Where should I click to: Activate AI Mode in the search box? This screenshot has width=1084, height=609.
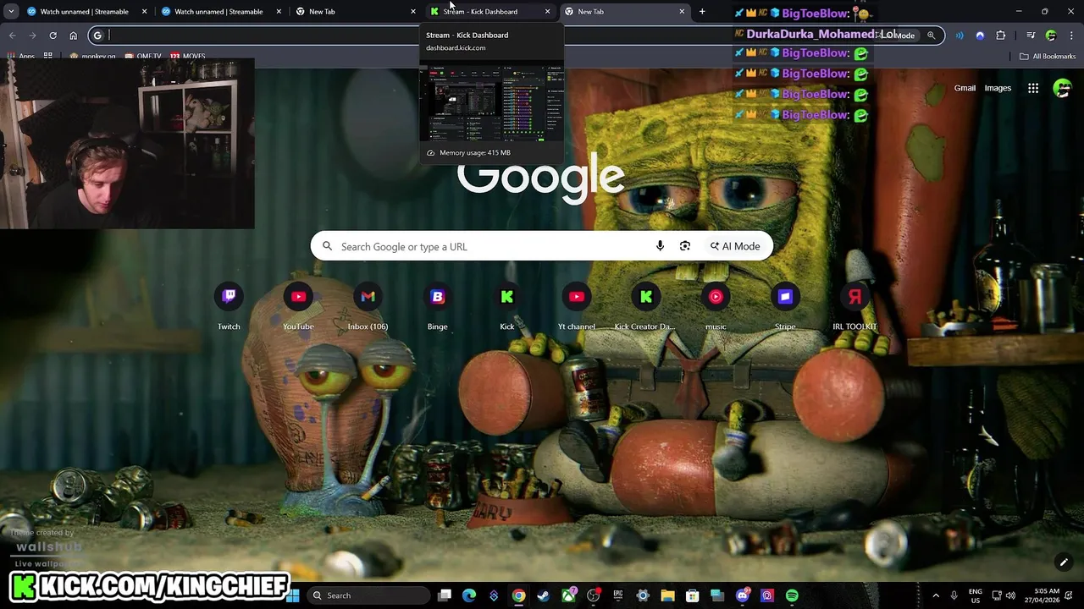pos(735,246)
